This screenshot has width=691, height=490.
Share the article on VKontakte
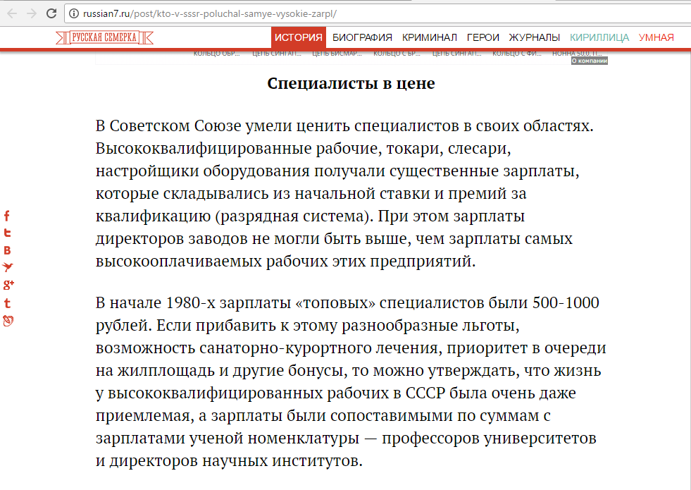[7, 250]
